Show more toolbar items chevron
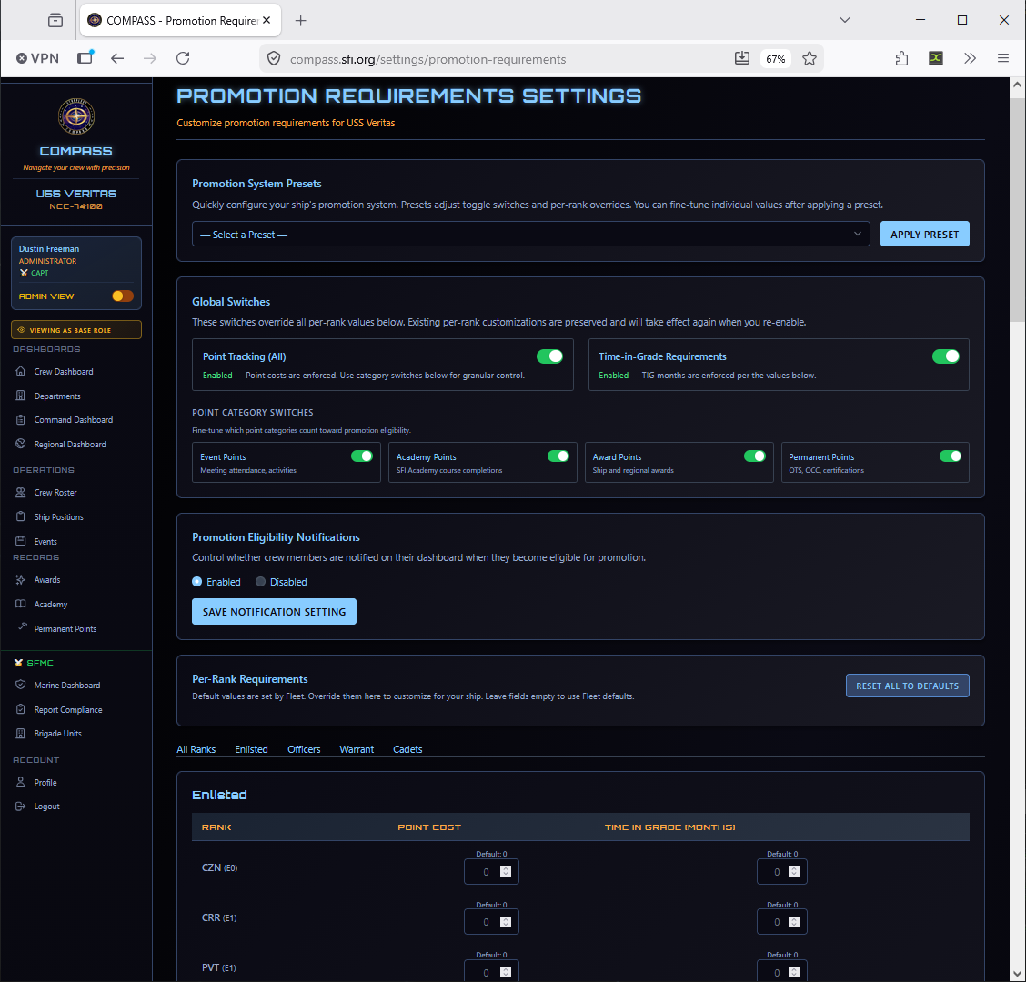The width and height of the screenshot is (1026, 982). (x=970, y=58)
